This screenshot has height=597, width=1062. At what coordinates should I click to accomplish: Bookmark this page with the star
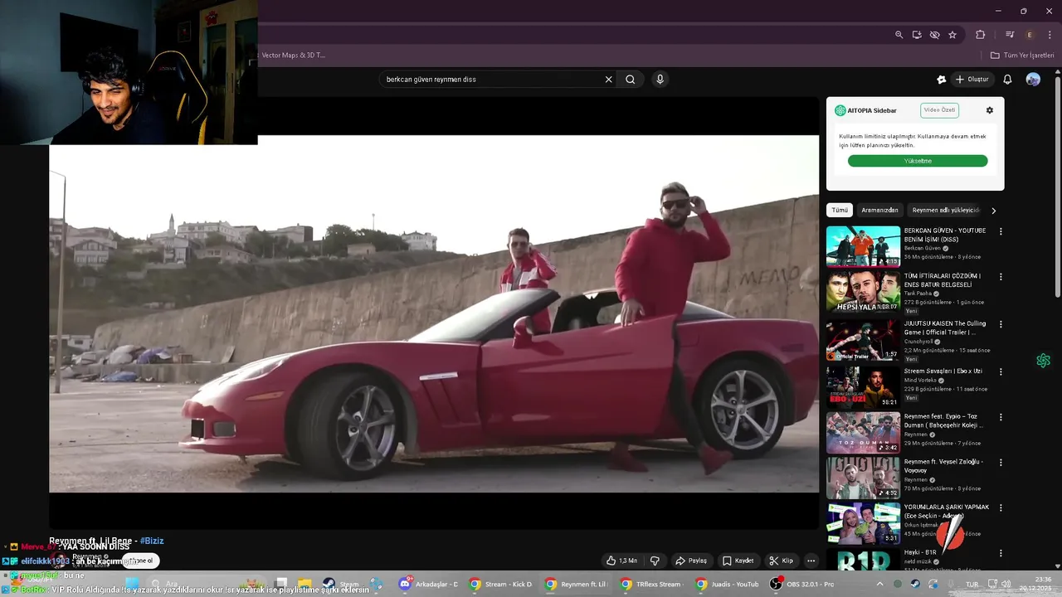point(952,35)
